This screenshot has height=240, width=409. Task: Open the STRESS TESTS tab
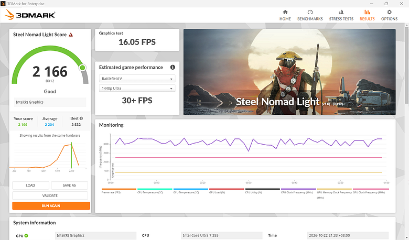pos(341,15)
